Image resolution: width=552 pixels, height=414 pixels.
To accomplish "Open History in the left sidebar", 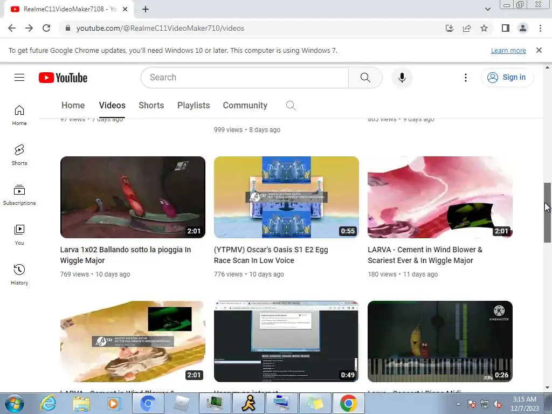I will pyautogui.click(x=19, y=275).
